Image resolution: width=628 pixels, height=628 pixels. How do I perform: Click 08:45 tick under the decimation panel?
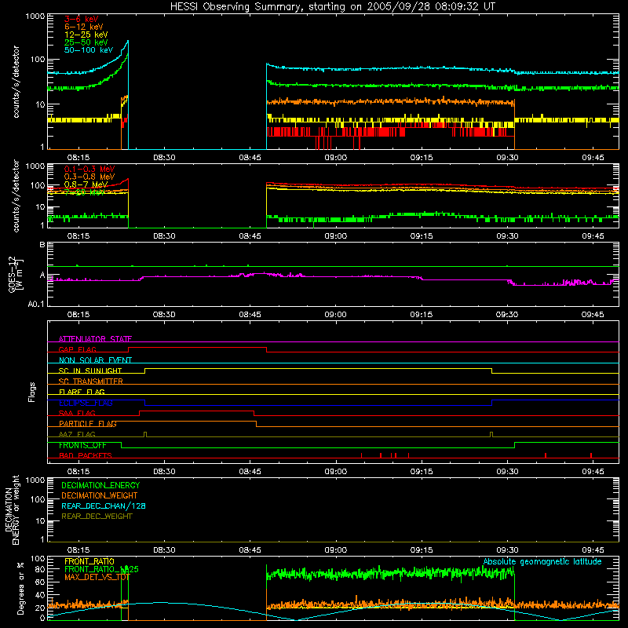(x=250, y=550)
